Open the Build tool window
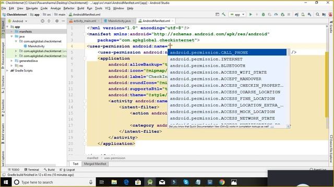 coord(49,170)
